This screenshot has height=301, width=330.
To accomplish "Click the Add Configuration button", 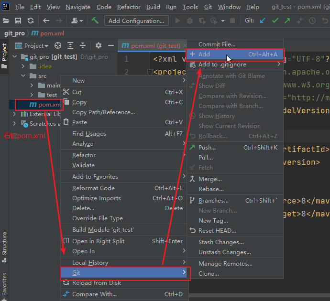I will pos(136,21).
